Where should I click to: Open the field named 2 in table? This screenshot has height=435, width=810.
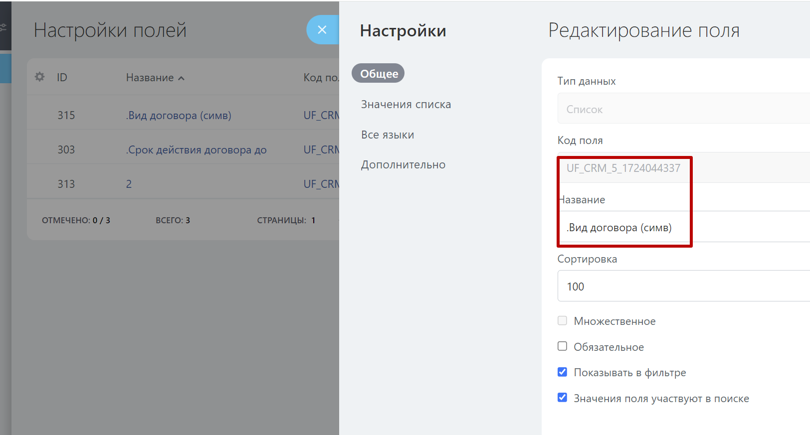tap(129, 184)
